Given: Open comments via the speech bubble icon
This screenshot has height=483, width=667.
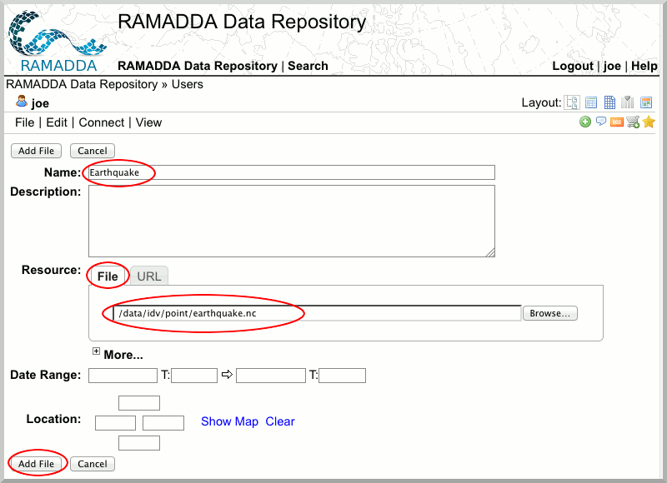Looking at the screenshot, I should (600, 122).
